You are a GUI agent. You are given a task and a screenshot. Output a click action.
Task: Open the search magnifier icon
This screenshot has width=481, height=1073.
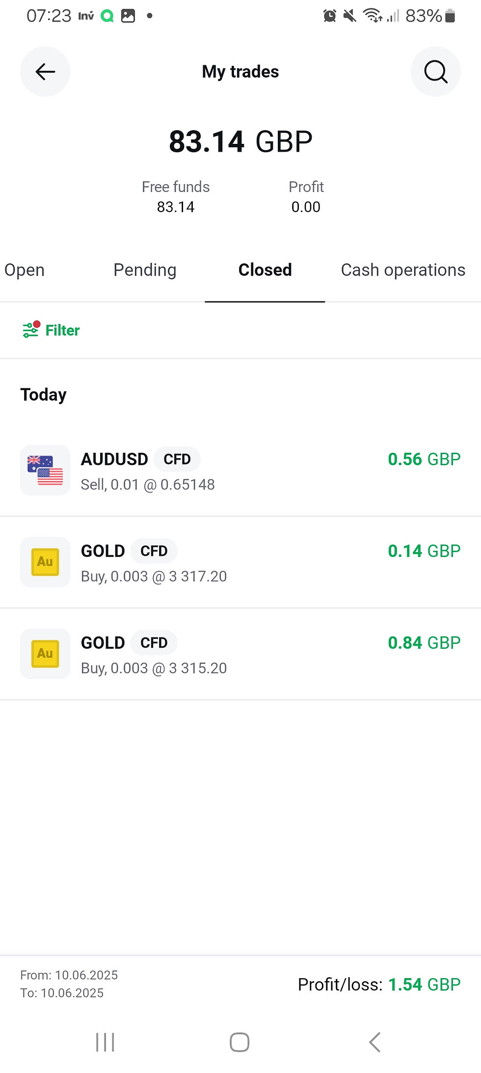(x=435, y=72)
